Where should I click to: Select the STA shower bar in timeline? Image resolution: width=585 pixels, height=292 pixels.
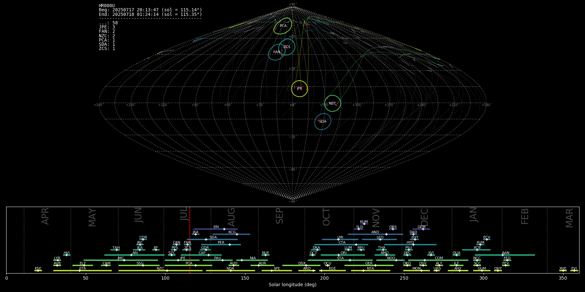point(340,260)
